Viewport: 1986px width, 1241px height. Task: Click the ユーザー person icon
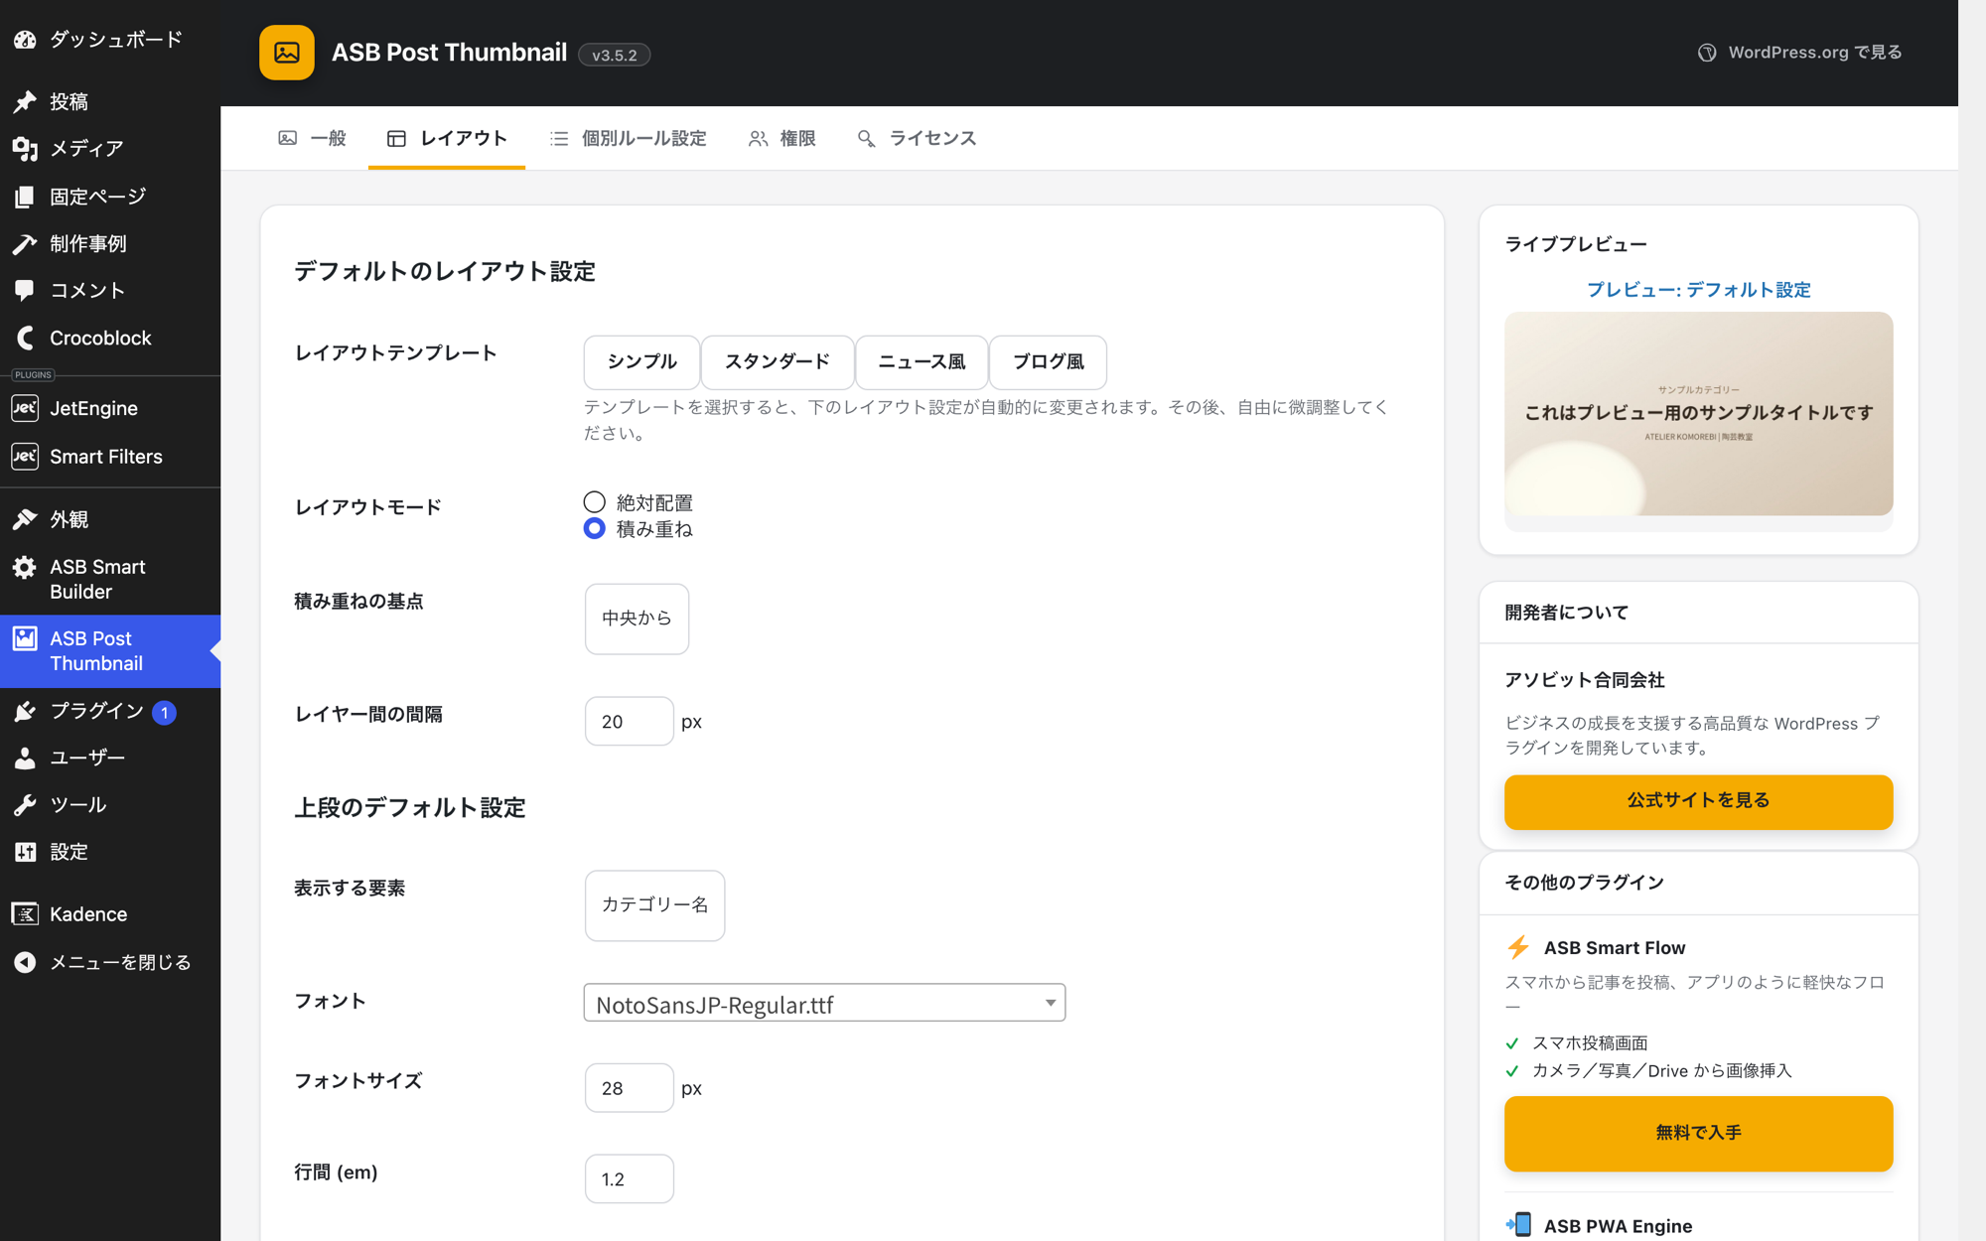(x=25, y=758)
